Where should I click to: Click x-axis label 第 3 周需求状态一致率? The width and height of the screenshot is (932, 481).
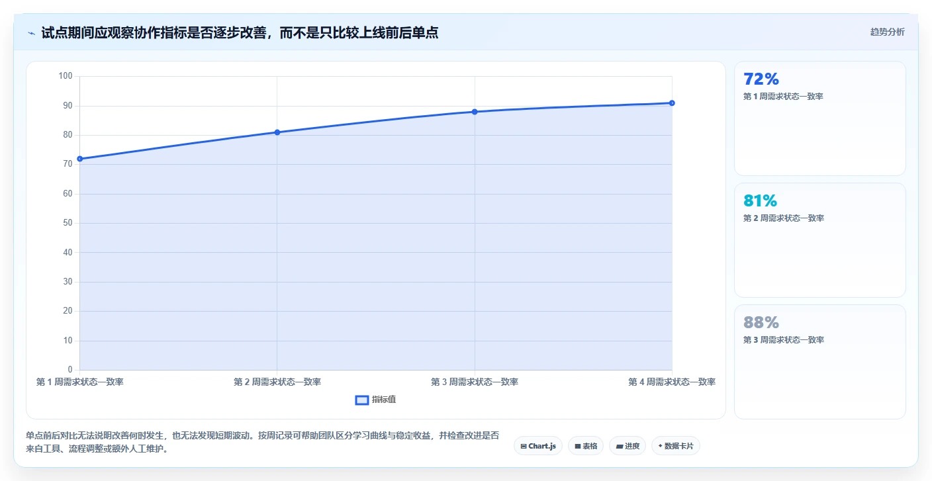[x=475, y=382]
